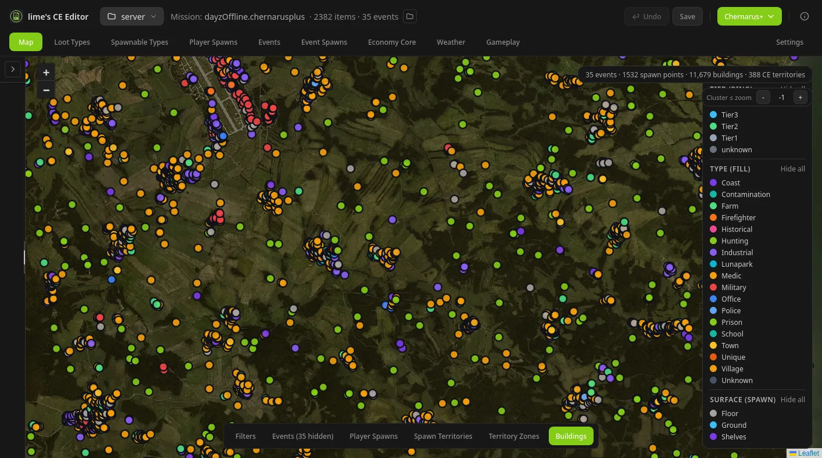Zoom in the map with plus button
The width and height of the screenshot is (822, 458).
(46, 73)
